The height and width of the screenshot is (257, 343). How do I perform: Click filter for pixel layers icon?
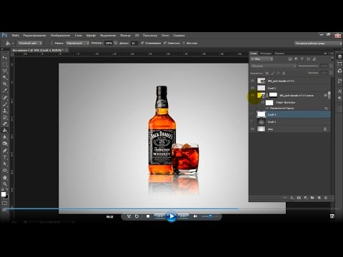290,59
